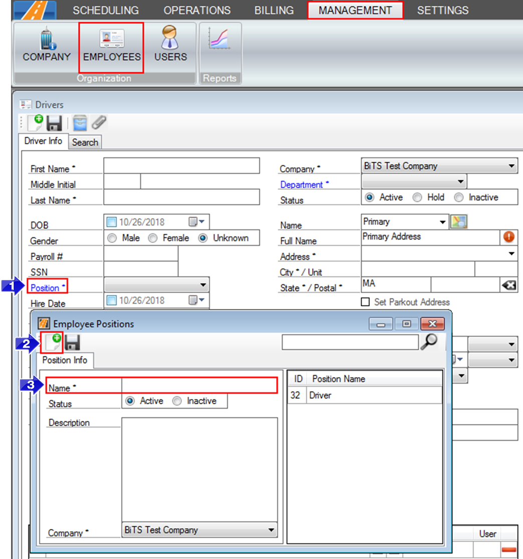
Task: Click New position icon in Employee Positions
Action: (x=53, y=342)
